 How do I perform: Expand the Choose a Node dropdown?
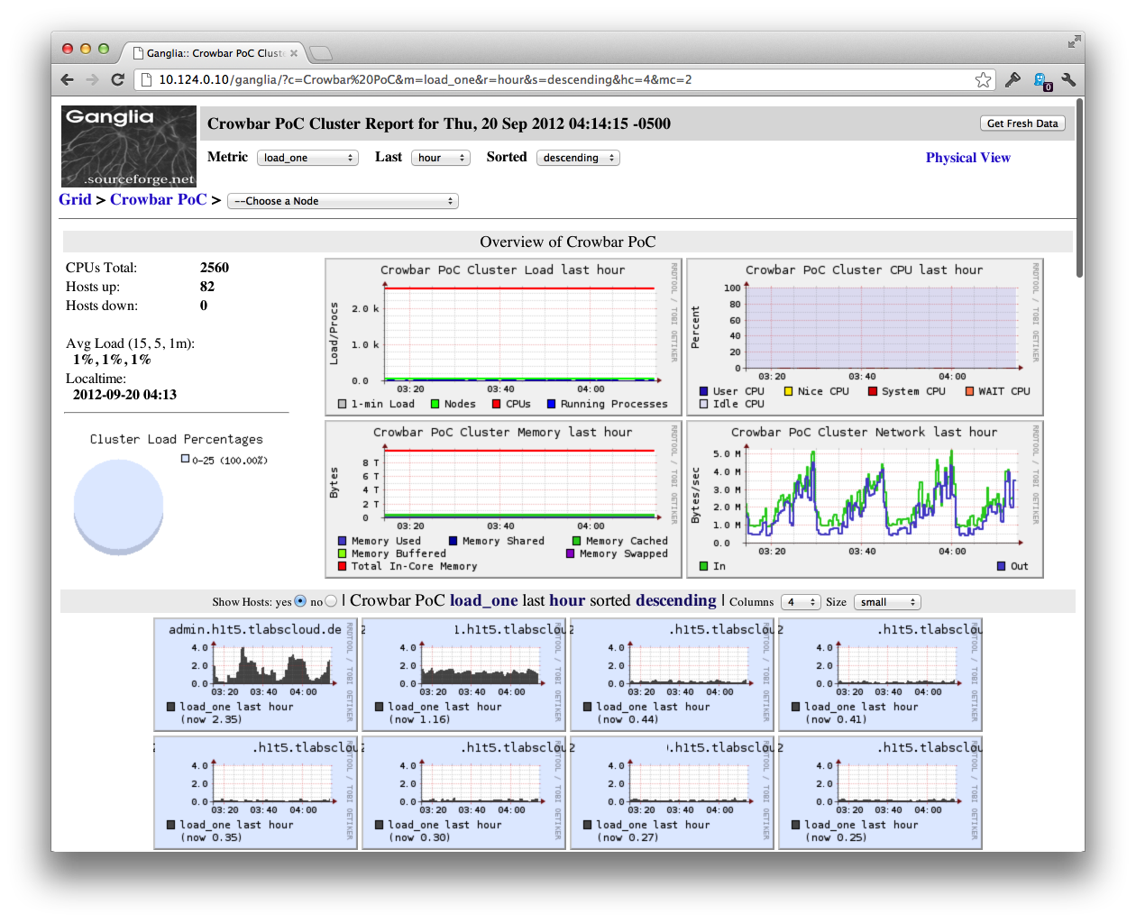coord(343,201)
